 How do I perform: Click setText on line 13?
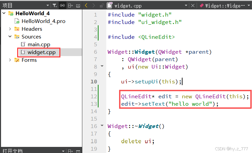click(x=153, y=104)
